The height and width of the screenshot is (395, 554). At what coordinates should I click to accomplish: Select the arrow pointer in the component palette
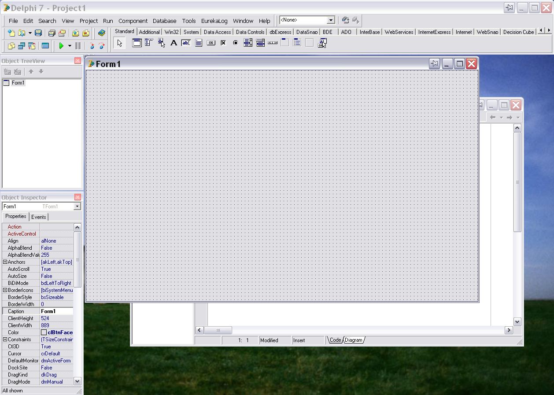(119, 43)
